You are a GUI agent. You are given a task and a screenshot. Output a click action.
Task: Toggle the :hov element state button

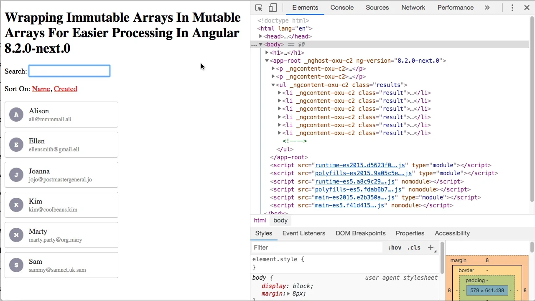coord(395,247)
